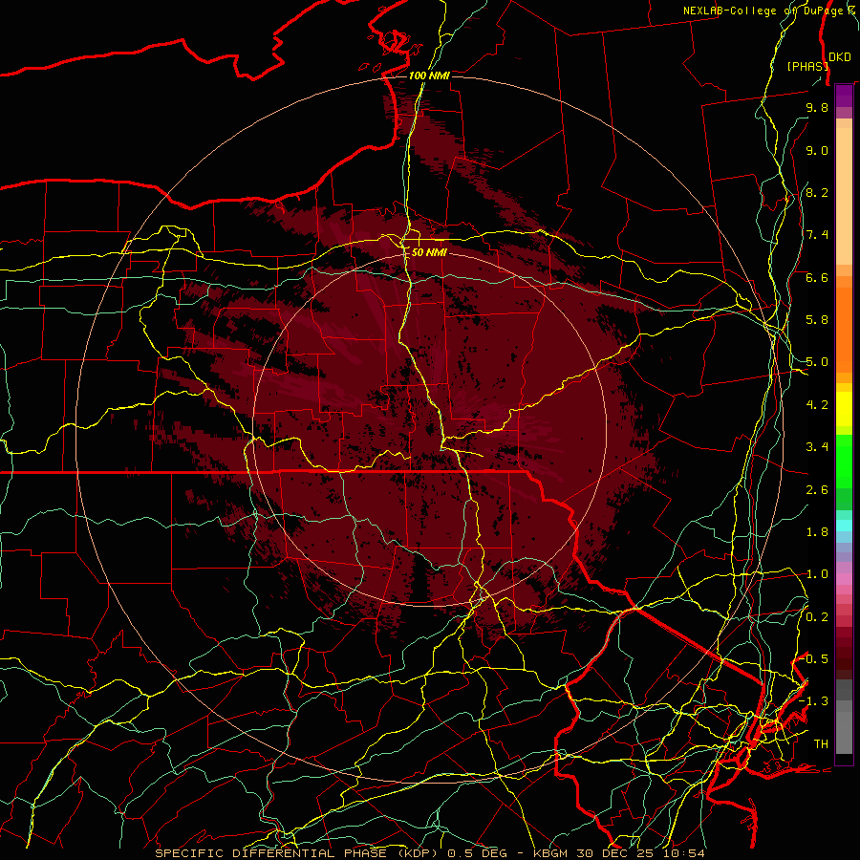The image size is (860, 860).
Task: Click the 2.6 value on the scale
Action: (x=817, y=489)
